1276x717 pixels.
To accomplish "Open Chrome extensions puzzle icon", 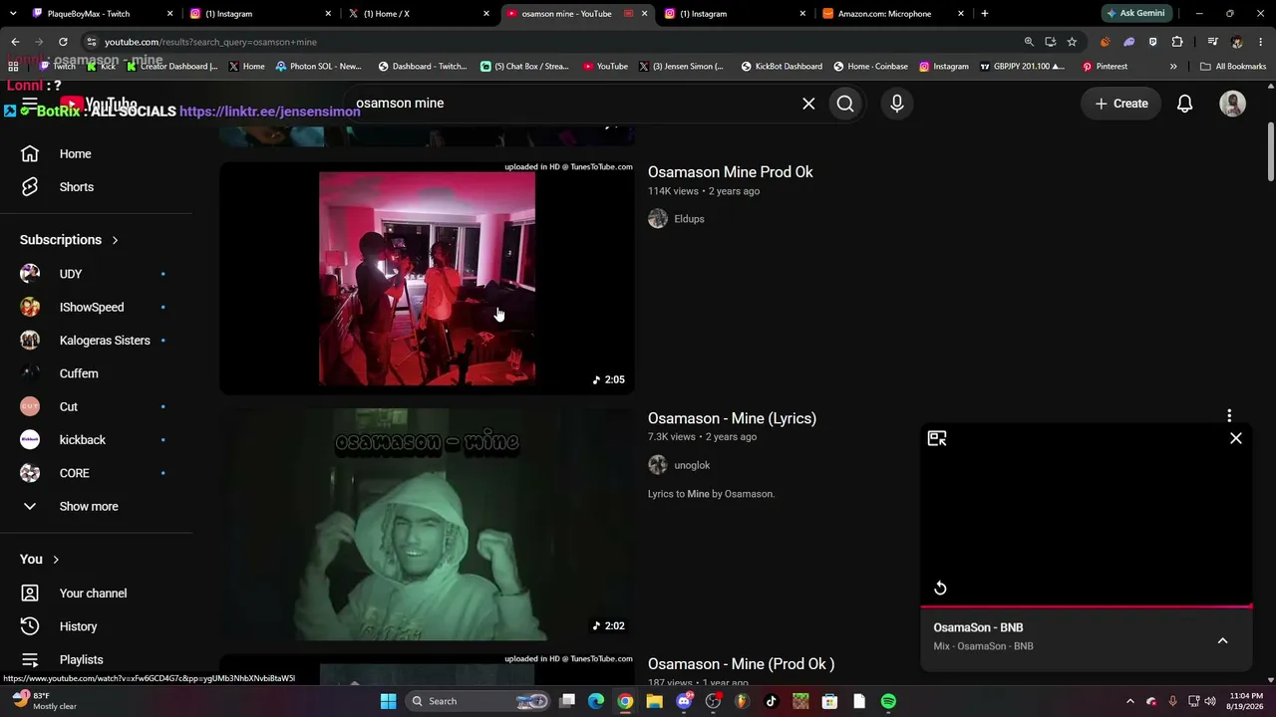I will 1177,42.
